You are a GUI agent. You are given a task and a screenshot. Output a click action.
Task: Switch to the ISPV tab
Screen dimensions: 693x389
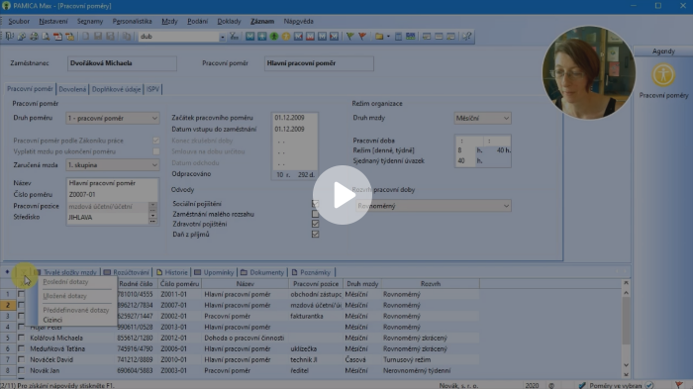pos(152,89)
